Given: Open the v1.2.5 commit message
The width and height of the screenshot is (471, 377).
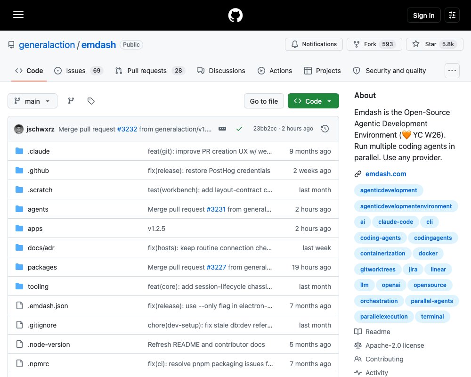Looking at the screenshot, I should tap(156, 229).
